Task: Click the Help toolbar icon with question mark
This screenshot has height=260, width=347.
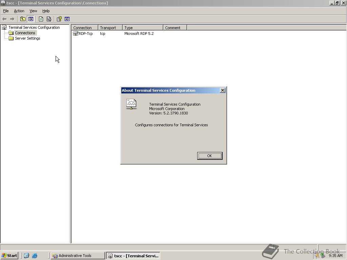Action: [59, 19]
